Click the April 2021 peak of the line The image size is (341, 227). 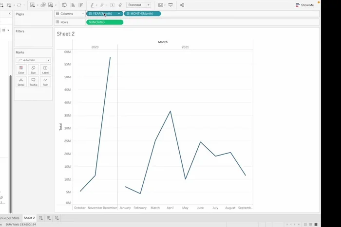coord(170,111)
